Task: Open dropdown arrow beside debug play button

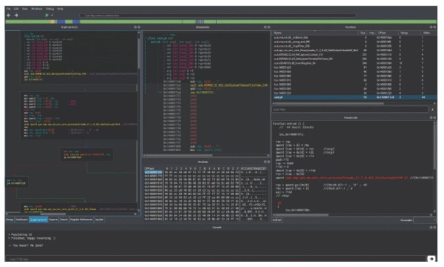Action: [53, 14]
